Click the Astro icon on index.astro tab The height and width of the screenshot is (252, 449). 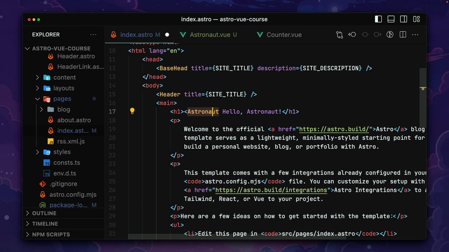[x=114, y=35]
